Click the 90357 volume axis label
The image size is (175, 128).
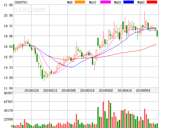pyautogui.click(x=8, y=93)
